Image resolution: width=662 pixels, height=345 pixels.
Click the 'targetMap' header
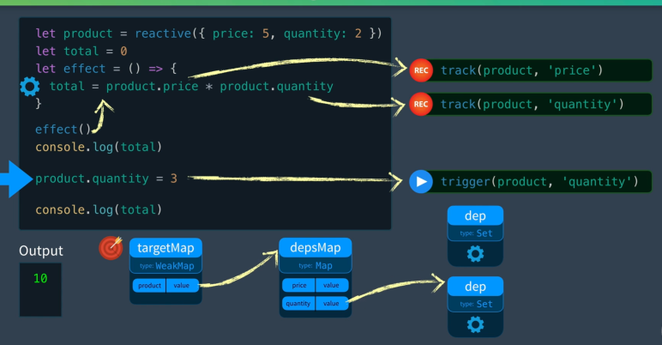point(165,248)
